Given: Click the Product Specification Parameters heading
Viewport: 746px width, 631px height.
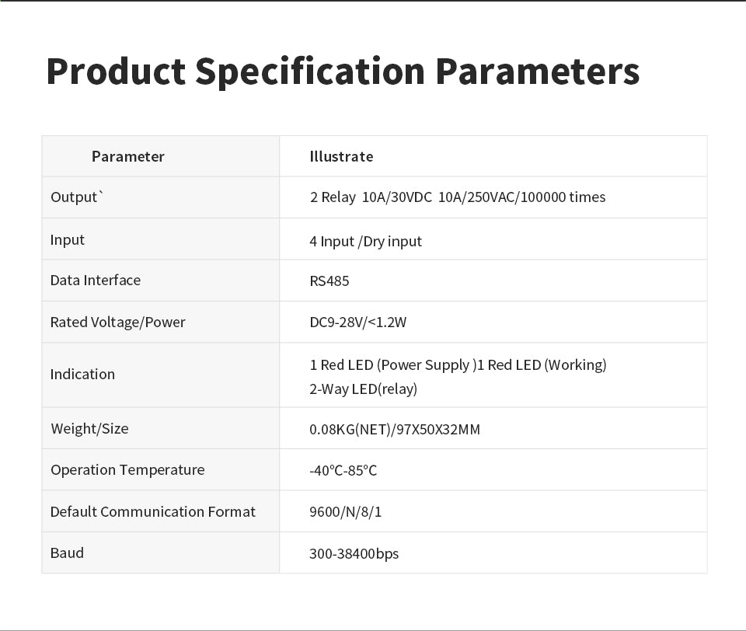Looking at the screenshot, I should [343, 71].
